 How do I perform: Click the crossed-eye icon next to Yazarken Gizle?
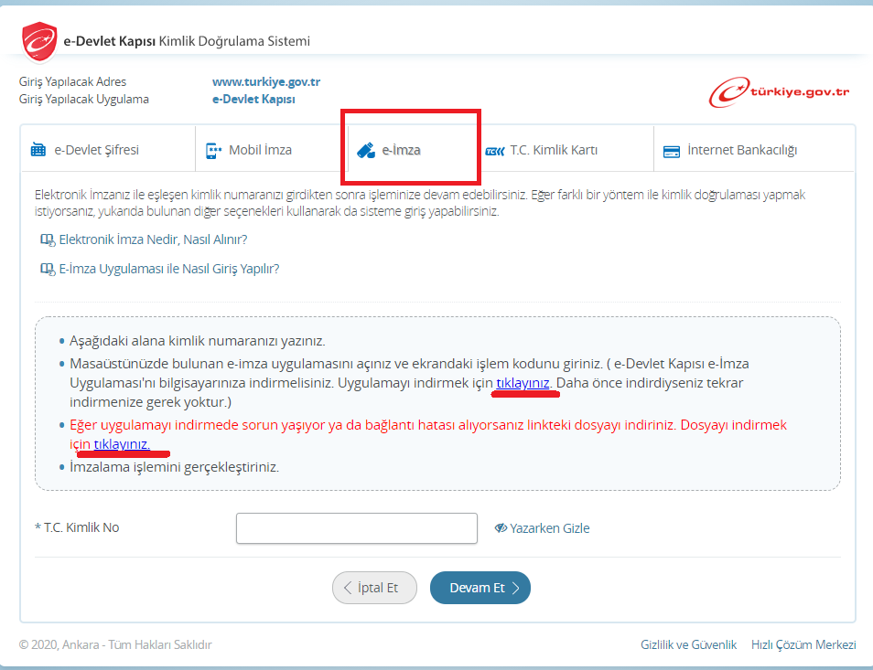(x=501, y=528)
